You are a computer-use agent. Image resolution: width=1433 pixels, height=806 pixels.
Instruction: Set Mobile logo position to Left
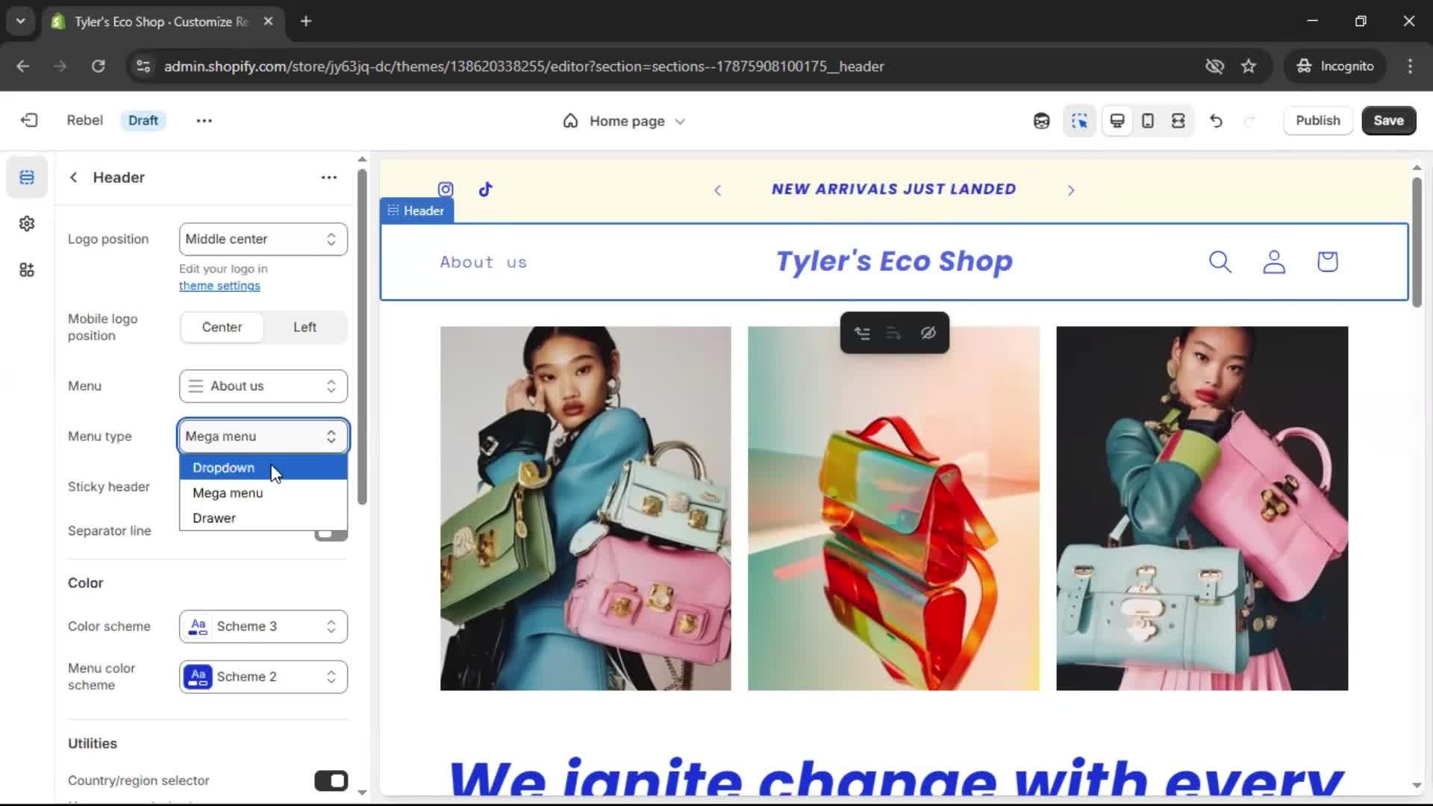(305, 327)
